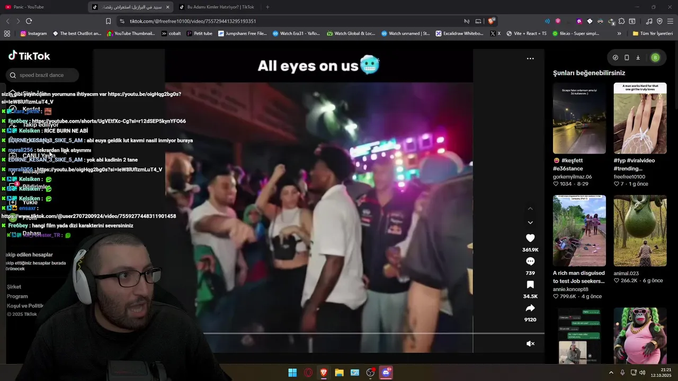Viewport: 678px width, 381px height.
Task: Click the download app icon in TikTok header
Action: [638, 58]
